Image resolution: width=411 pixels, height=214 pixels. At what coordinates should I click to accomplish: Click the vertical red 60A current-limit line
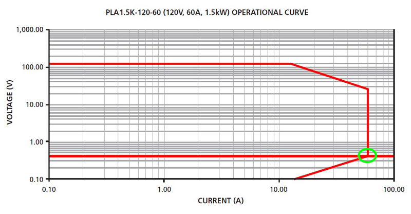[368, 122]
